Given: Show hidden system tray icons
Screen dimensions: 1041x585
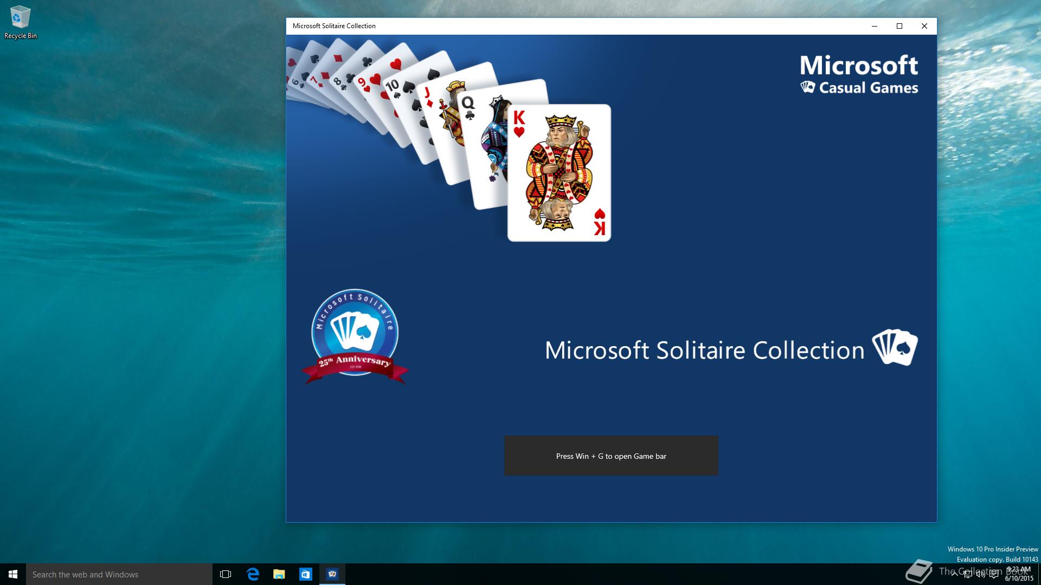Looking at the screenshot, I should (955, 574).
